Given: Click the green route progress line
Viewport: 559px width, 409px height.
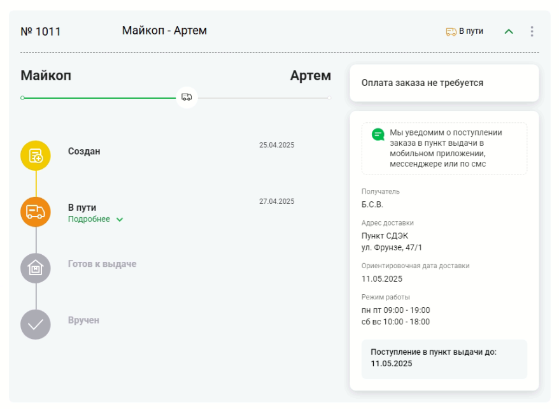Looking at the screenshot, I should point(102,97).
